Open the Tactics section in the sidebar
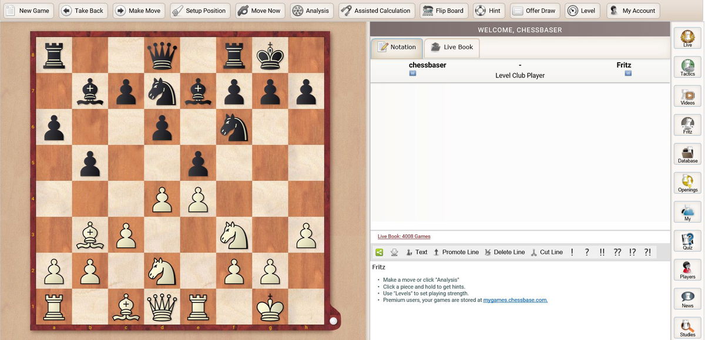The width and height of the screenshot is (705, 340). tap(687, 67)
